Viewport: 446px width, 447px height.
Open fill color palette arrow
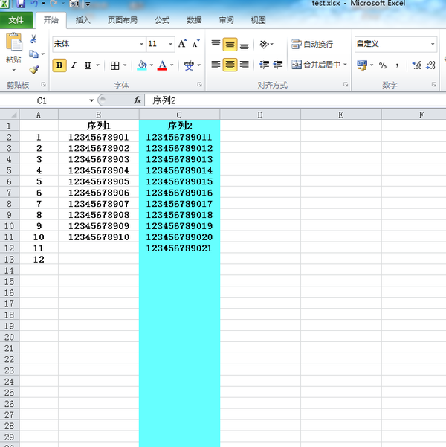click(x=152, y=65)
